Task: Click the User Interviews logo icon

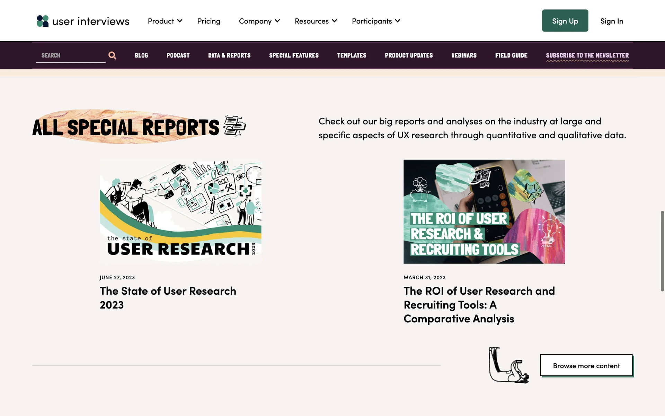Action: point(43,21)
